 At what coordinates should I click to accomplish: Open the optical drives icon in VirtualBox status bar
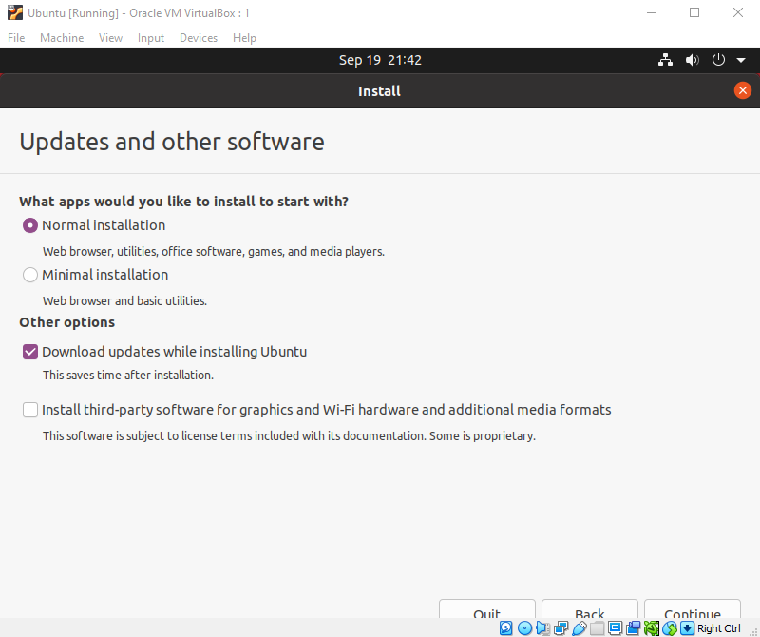tap(525, 628)
